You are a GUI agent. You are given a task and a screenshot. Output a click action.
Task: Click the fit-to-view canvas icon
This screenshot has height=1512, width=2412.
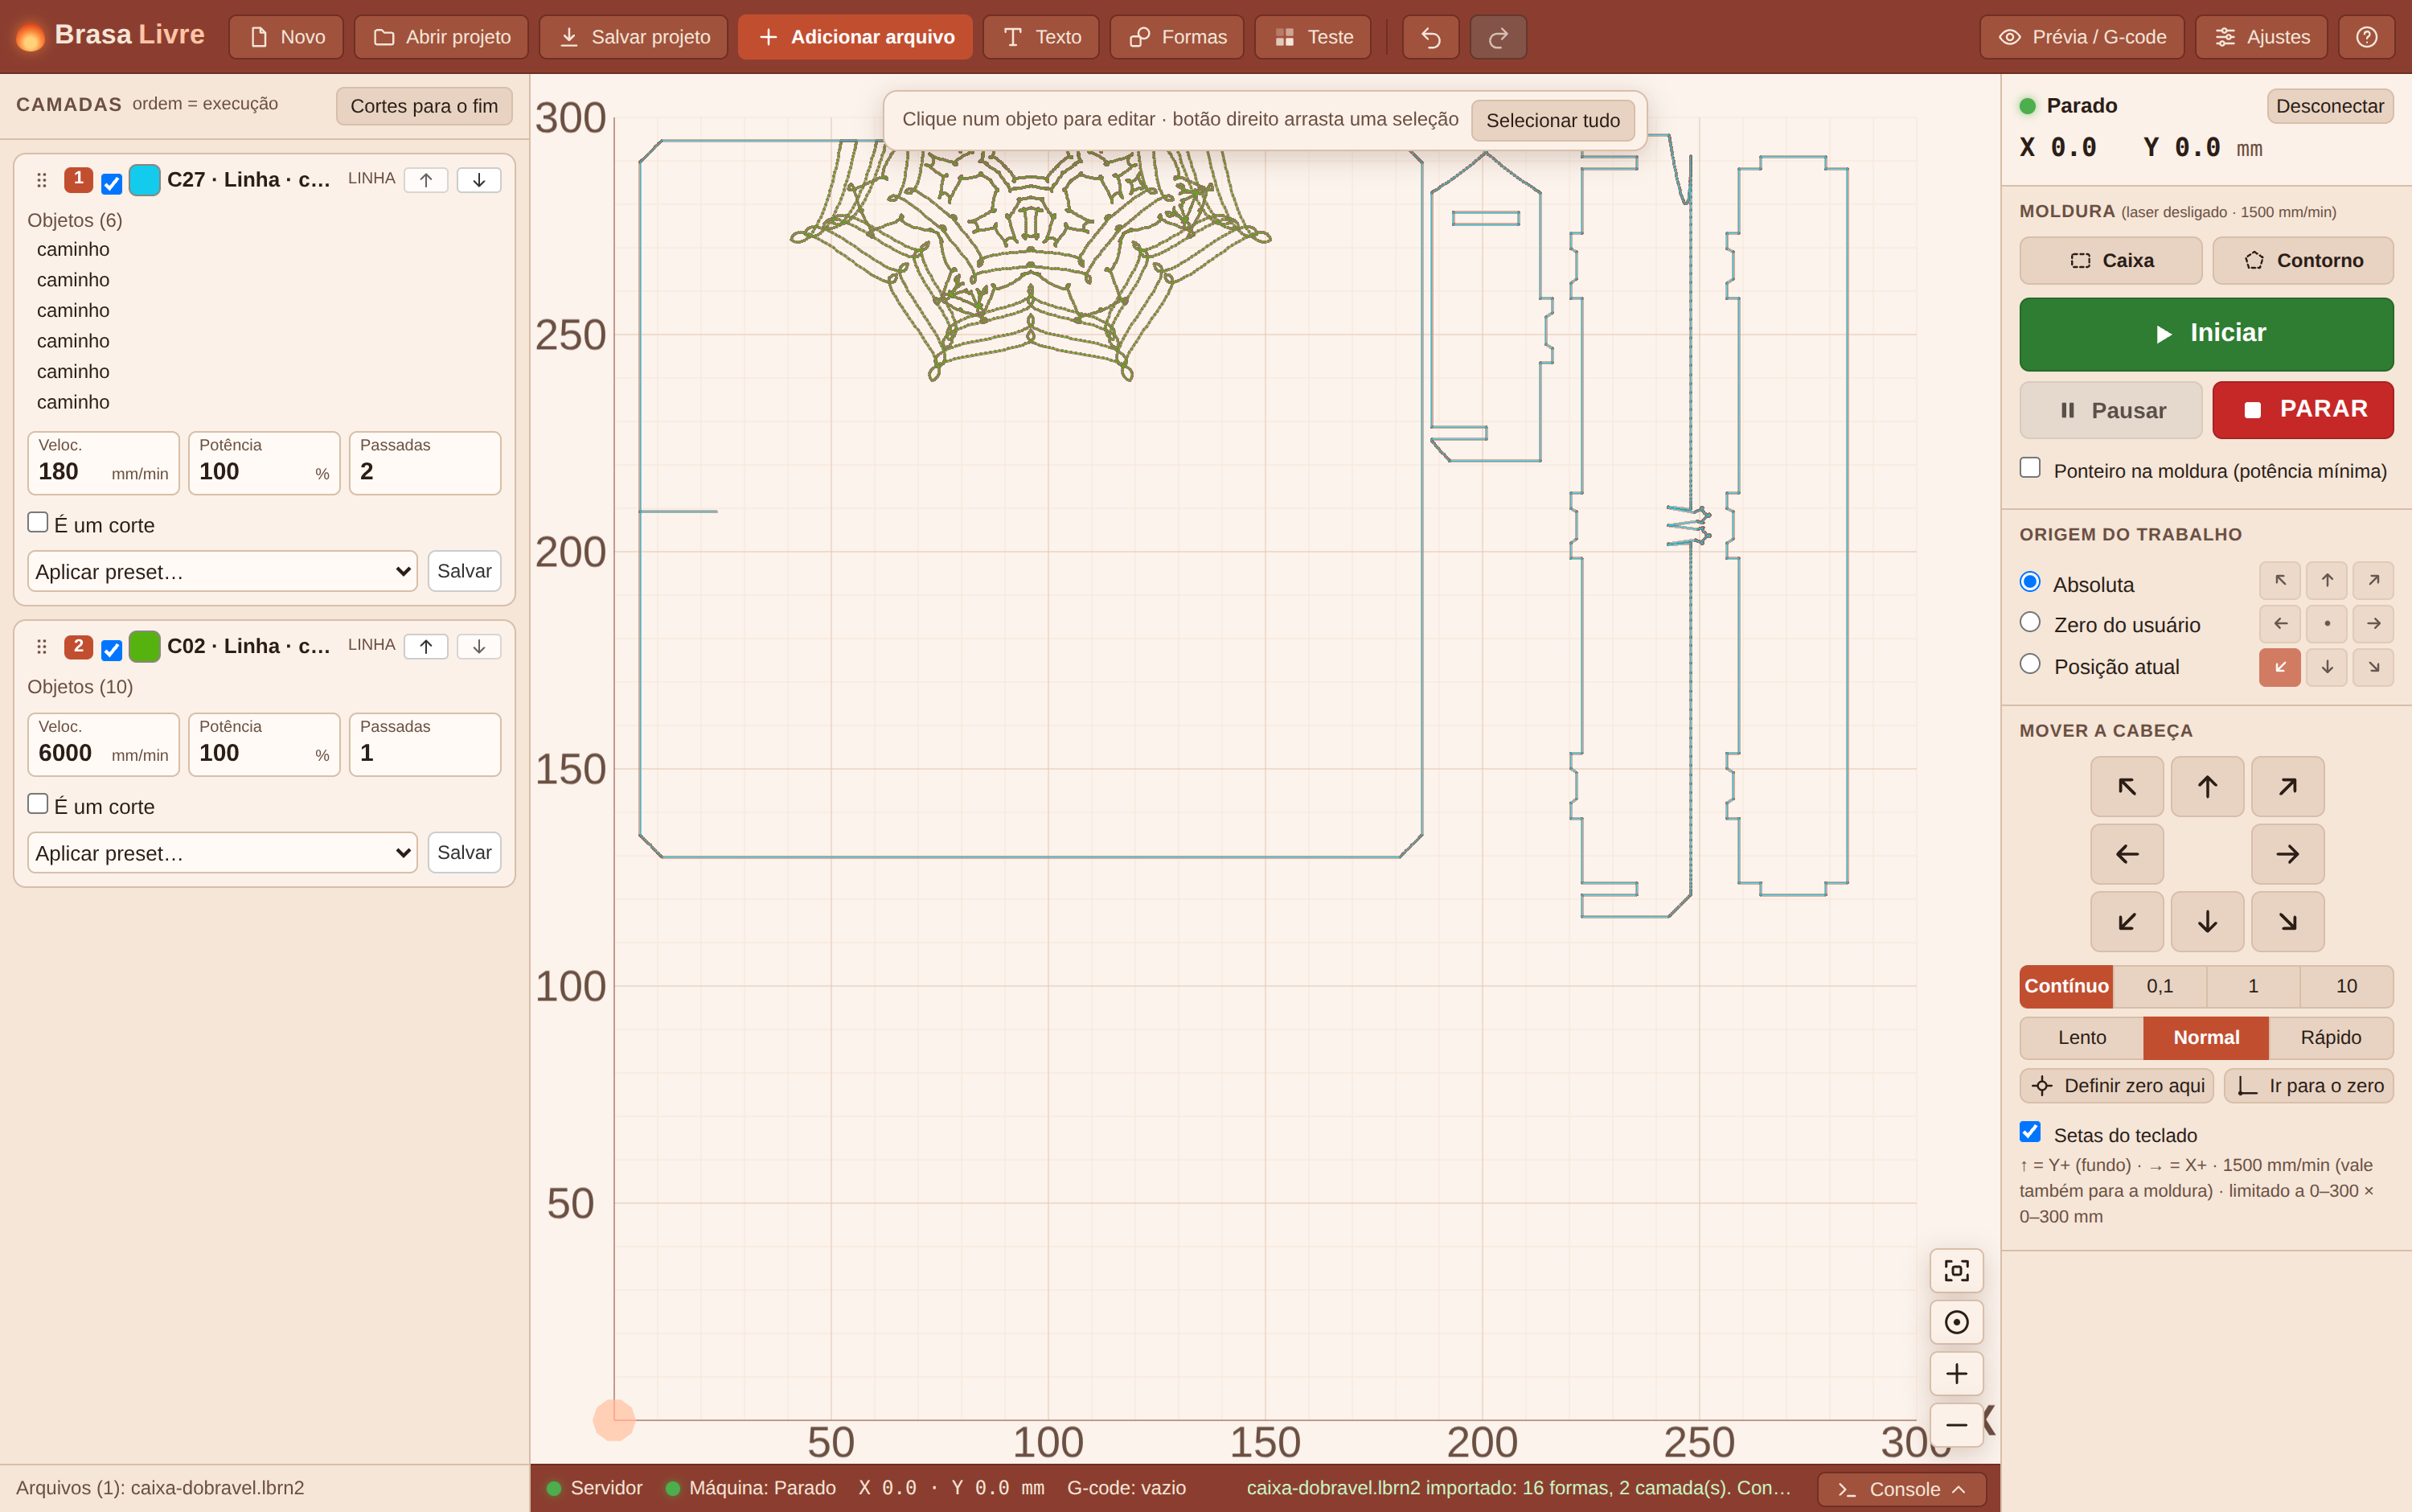pos(1956,1270)
